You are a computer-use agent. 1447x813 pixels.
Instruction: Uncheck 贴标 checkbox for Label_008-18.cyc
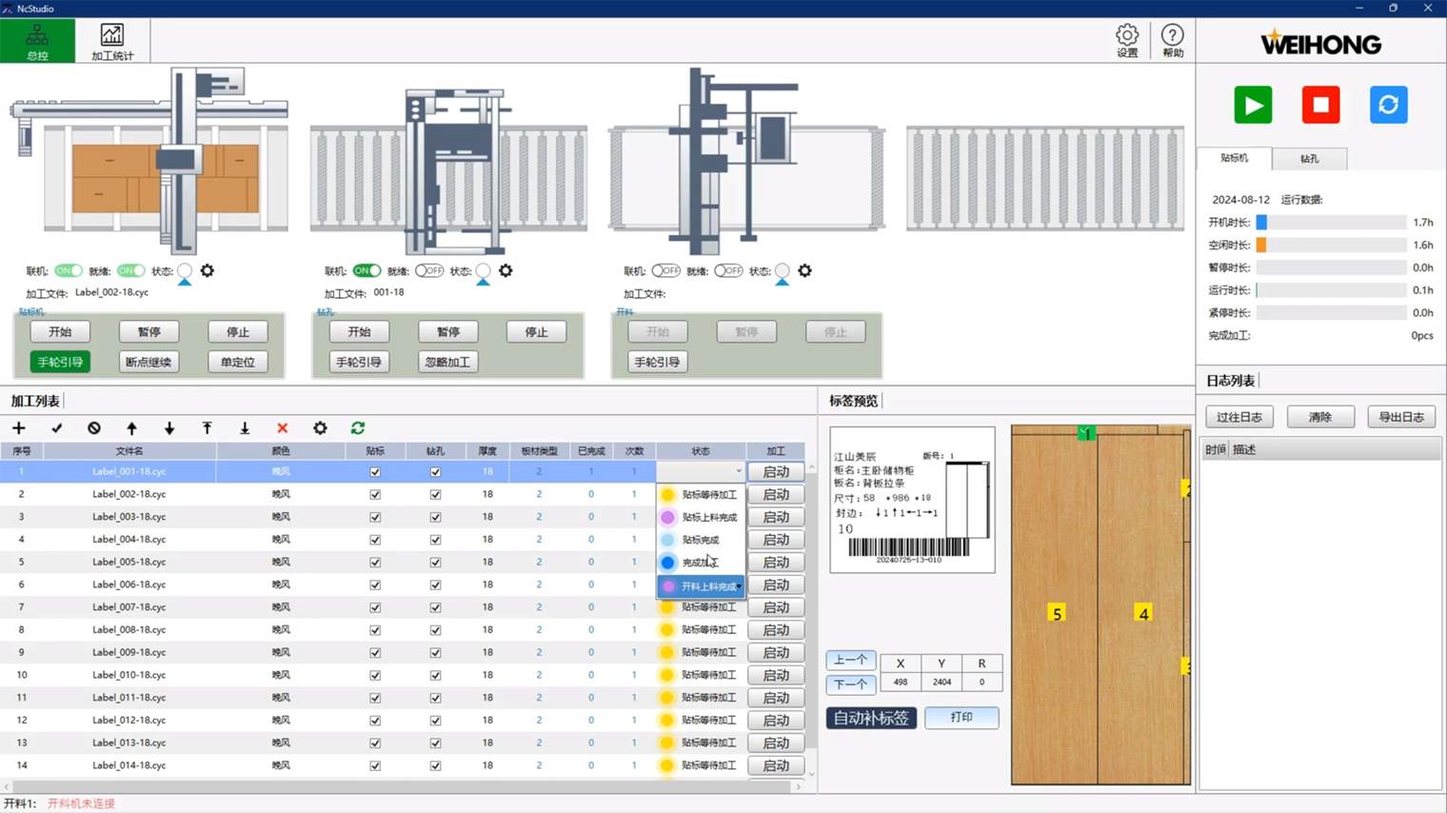tap(375, 630)
